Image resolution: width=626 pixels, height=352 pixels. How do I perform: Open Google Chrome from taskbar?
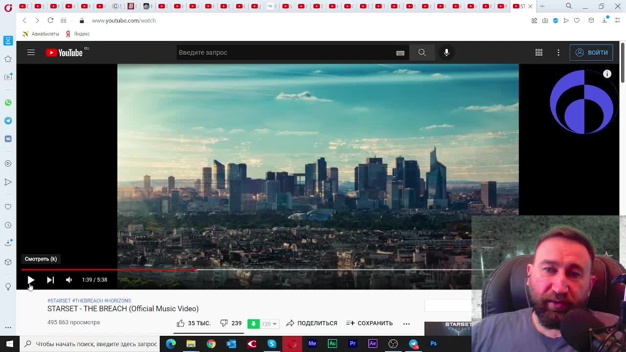(211, 344)
